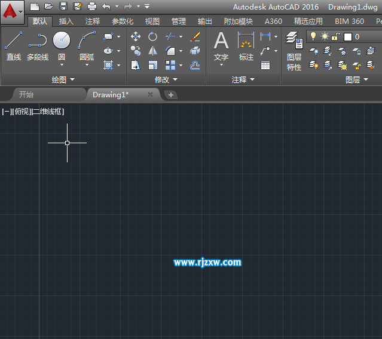Click the Save icon in quick access toolbar

pyautogui.click(x=63, y=7)
